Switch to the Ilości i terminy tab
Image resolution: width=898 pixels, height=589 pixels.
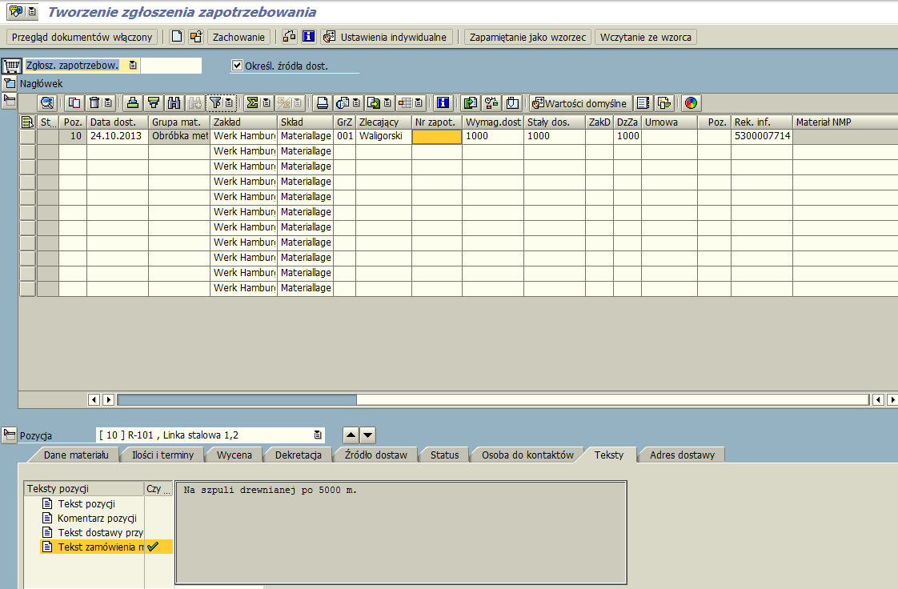coord(162,455)
